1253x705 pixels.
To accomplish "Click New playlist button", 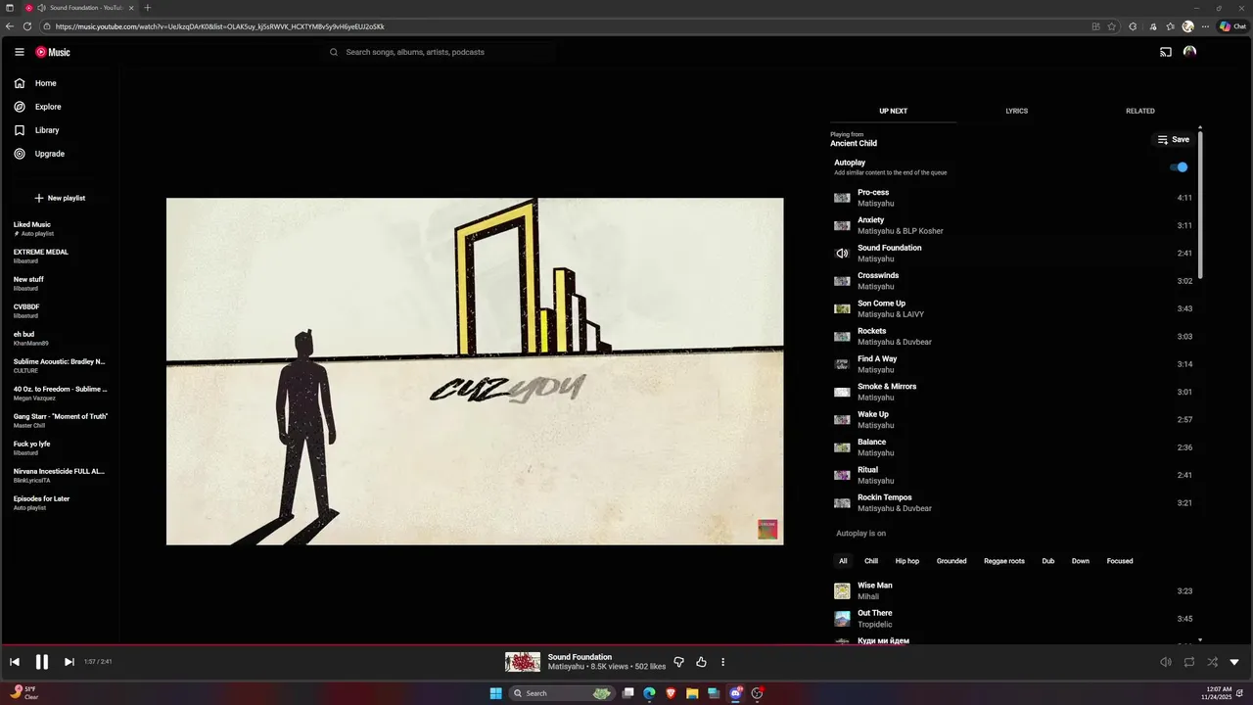I will coord(61,198).
